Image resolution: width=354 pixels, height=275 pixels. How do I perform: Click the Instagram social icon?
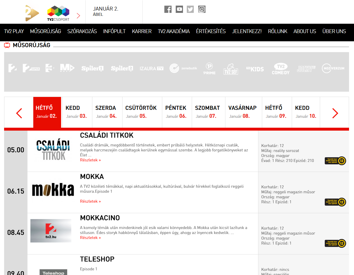click(202, 9)
